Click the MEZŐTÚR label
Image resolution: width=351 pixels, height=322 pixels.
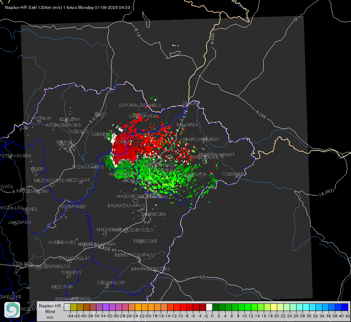click(62, 287)
